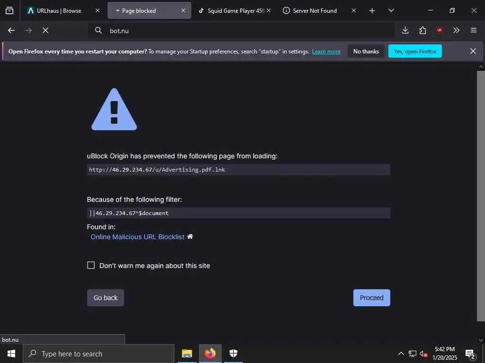Show more tools overflow chevron
The width and height of the screenshot is (485, 363).
456,30
